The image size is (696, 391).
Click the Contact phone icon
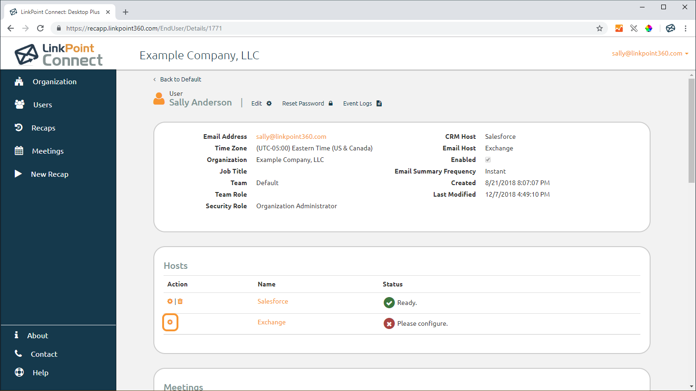19,354
